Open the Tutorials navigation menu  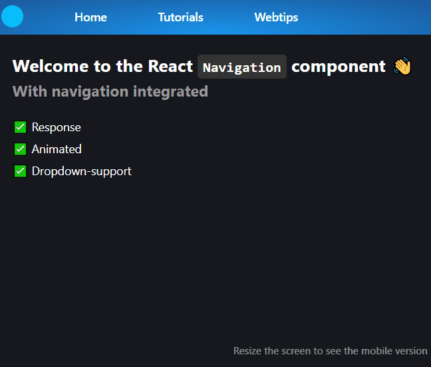[x=180, y=17]
